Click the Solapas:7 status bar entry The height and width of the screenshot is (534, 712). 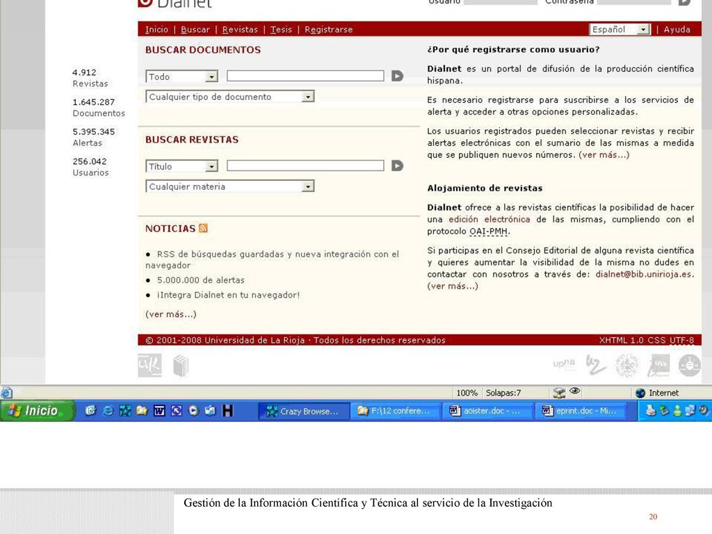tap(503, 393)
